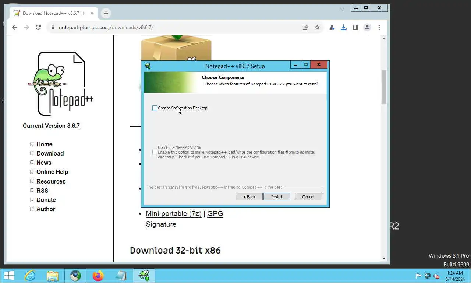Check the Don't use %APPDATA% option
471x283 pixels.
click(x=155, y=152)
